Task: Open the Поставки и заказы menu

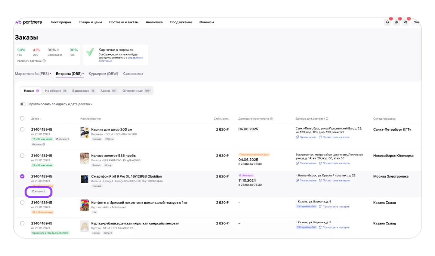Action: [124, 22]
